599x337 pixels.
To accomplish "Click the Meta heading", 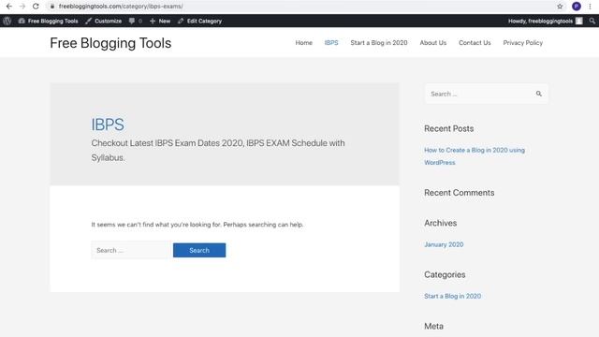I will [x=434, y=327].
